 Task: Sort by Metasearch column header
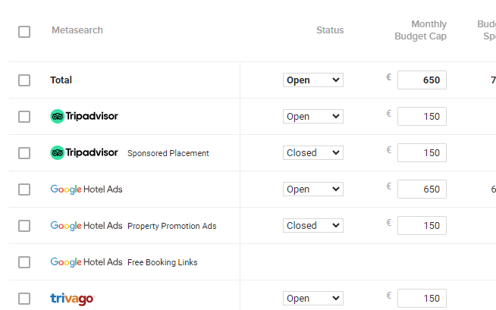pyautogui.click(x=77, y=30)
